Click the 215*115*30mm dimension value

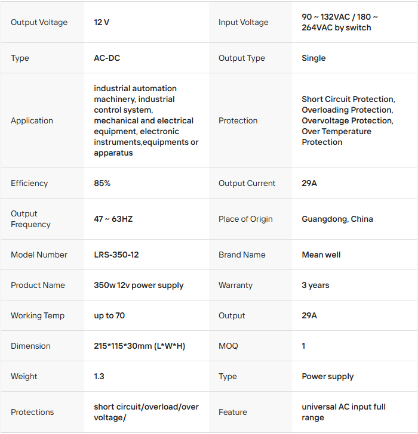coord(139,346)
